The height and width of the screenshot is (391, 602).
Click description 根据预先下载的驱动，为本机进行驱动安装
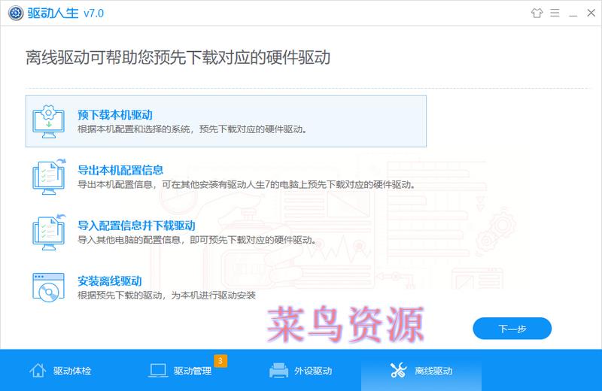pyautogui.click(x=166, y=295)
